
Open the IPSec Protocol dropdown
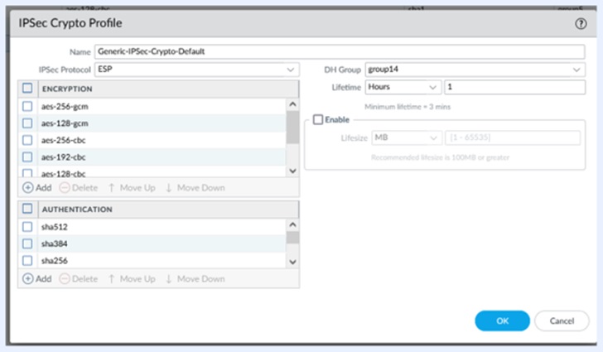(x=197, y=70)
